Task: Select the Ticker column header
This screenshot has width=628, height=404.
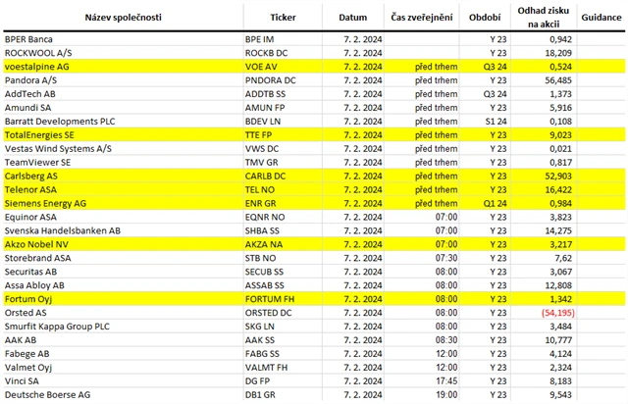Action: [288, 17]
